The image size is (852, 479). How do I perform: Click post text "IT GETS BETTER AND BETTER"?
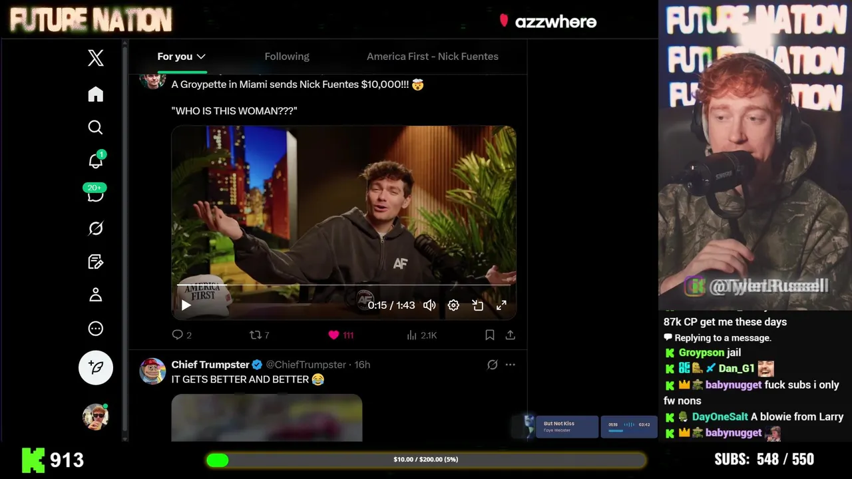click(x=240, y=379)
